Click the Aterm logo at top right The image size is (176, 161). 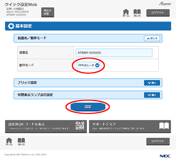[165, 4]
